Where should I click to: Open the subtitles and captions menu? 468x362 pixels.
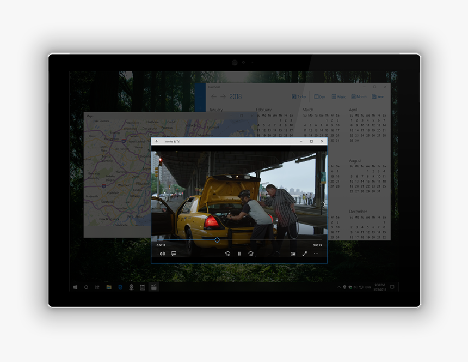[x=174, y=254]
